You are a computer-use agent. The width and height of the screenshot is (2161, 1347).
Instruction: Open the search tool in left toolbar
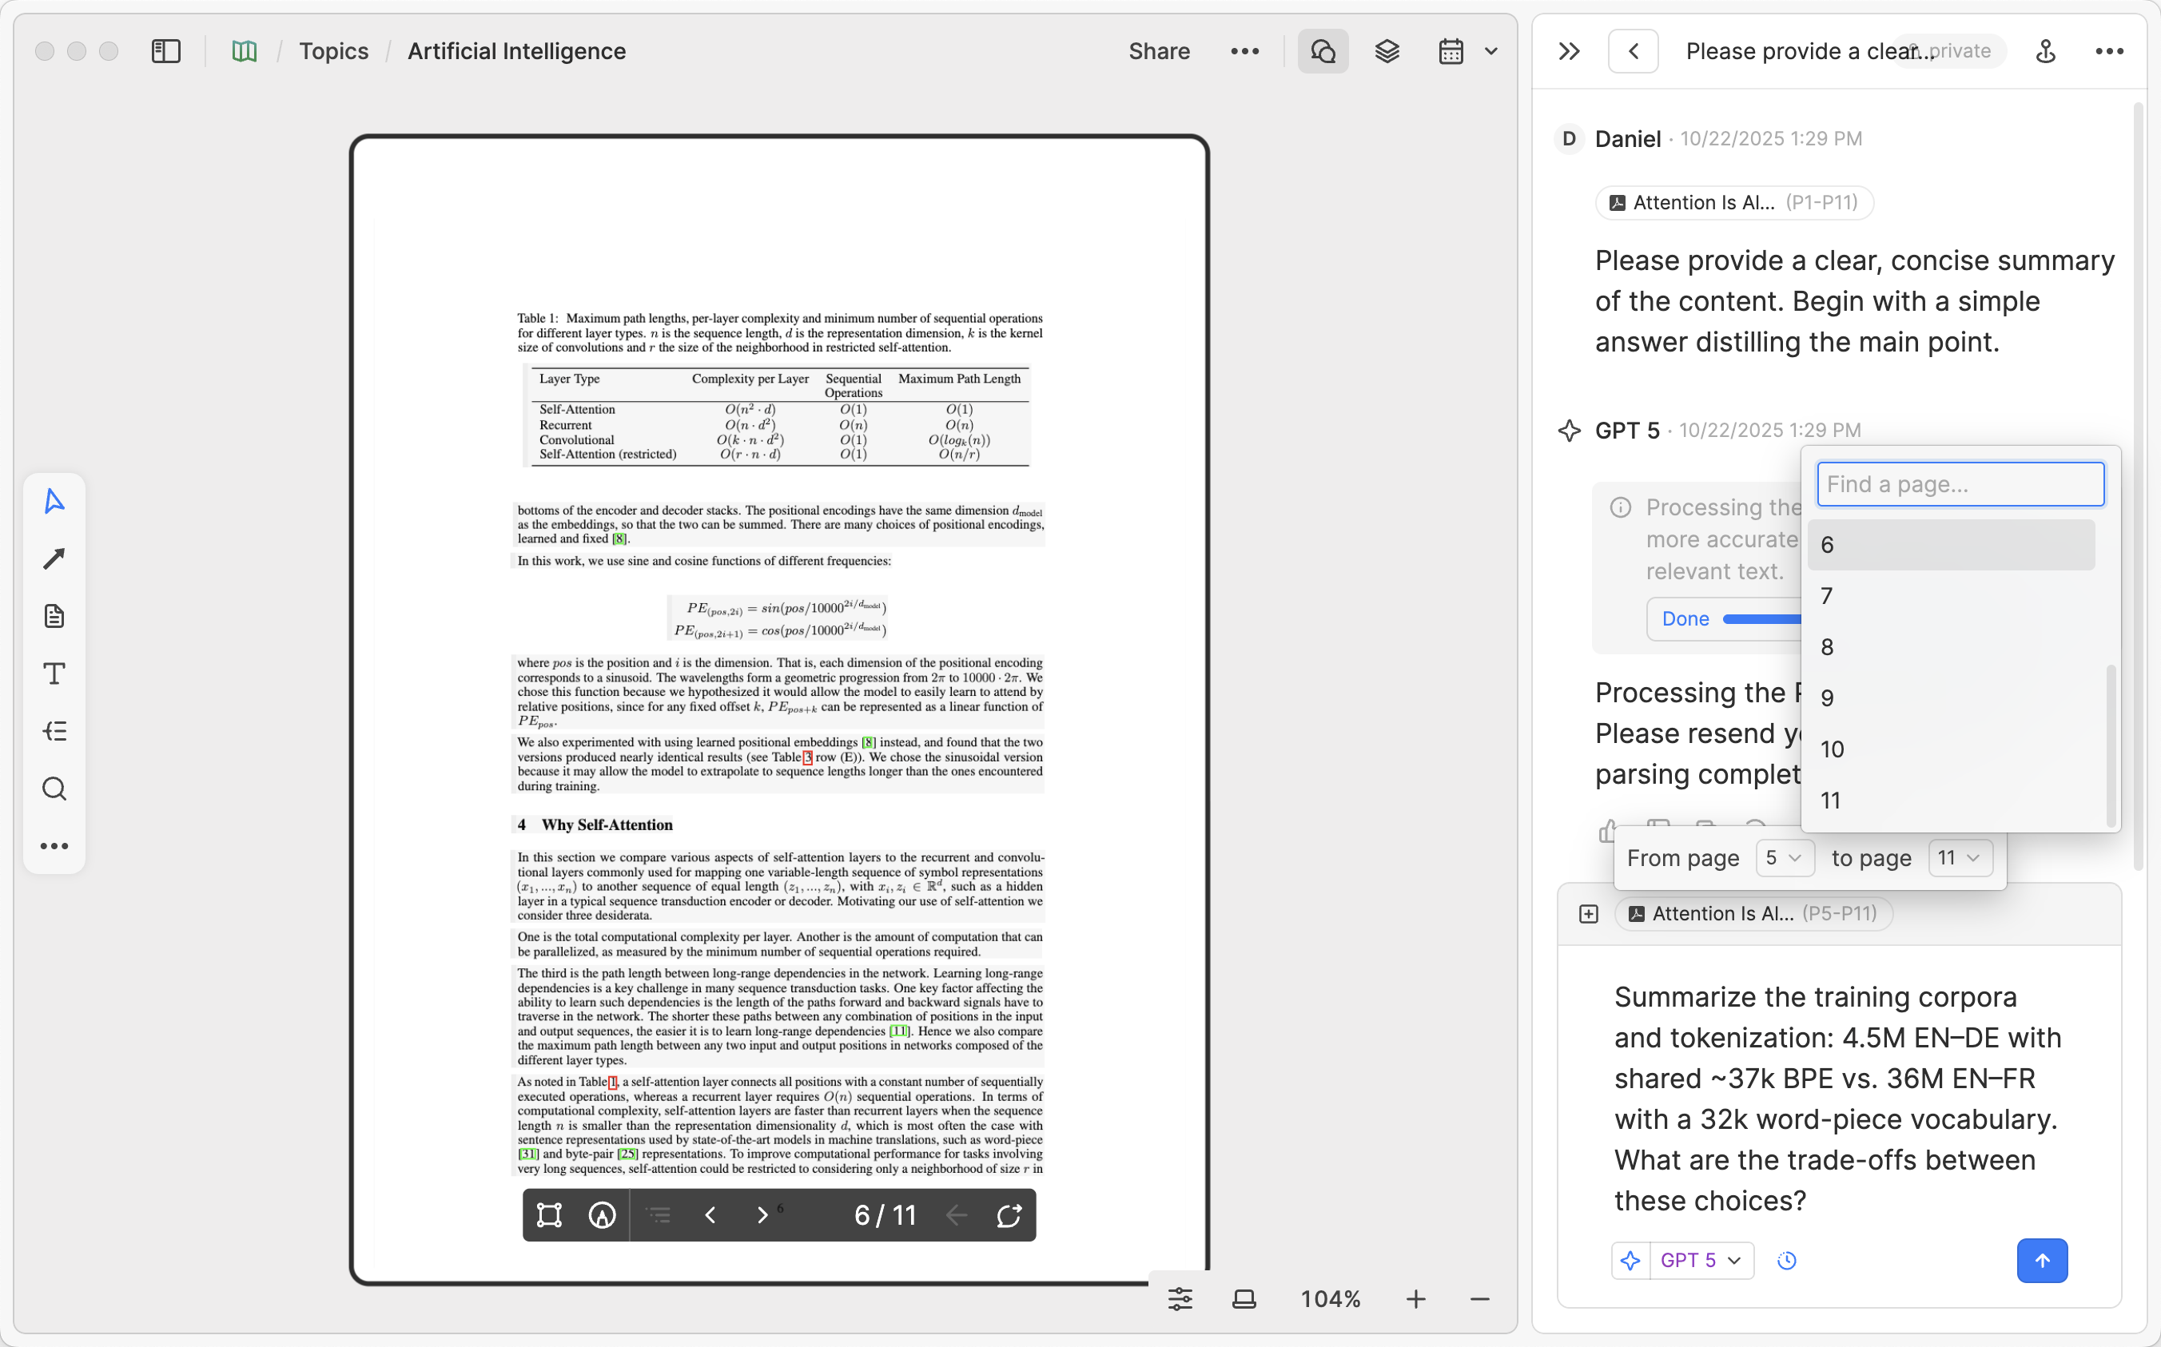pyautogui.click(x=54, y=789)
